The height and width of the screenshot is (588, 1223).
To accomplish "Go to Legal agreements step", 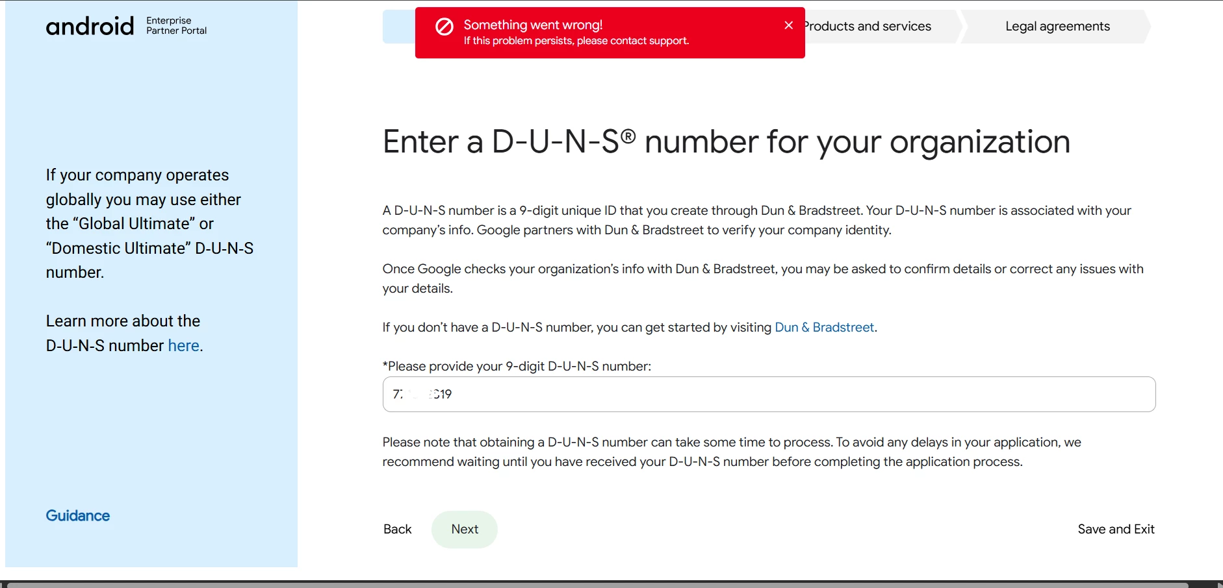I will point(1057,27).
